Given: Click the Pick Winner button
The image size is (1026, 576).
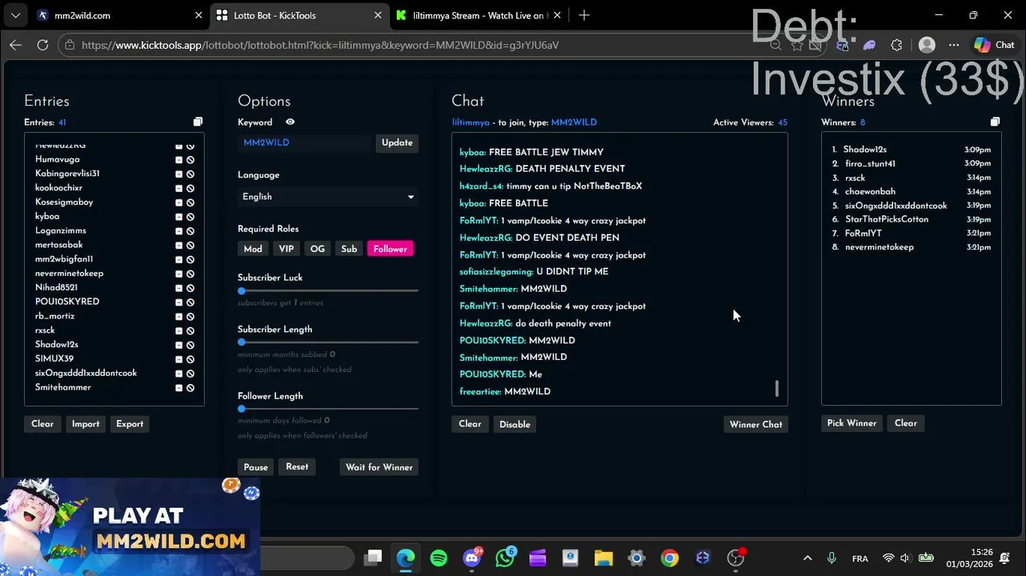Looking at the screenshot, I should pyautogui.click(x=852, y=423).
